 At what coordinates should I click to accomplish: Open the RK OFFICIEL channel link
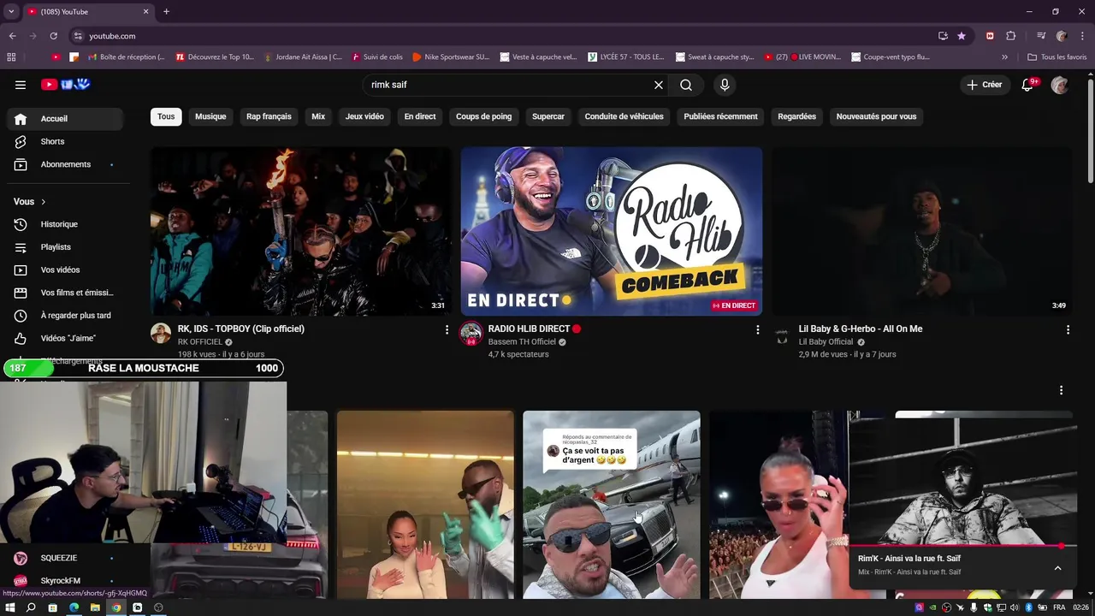[x=200, y=342]
